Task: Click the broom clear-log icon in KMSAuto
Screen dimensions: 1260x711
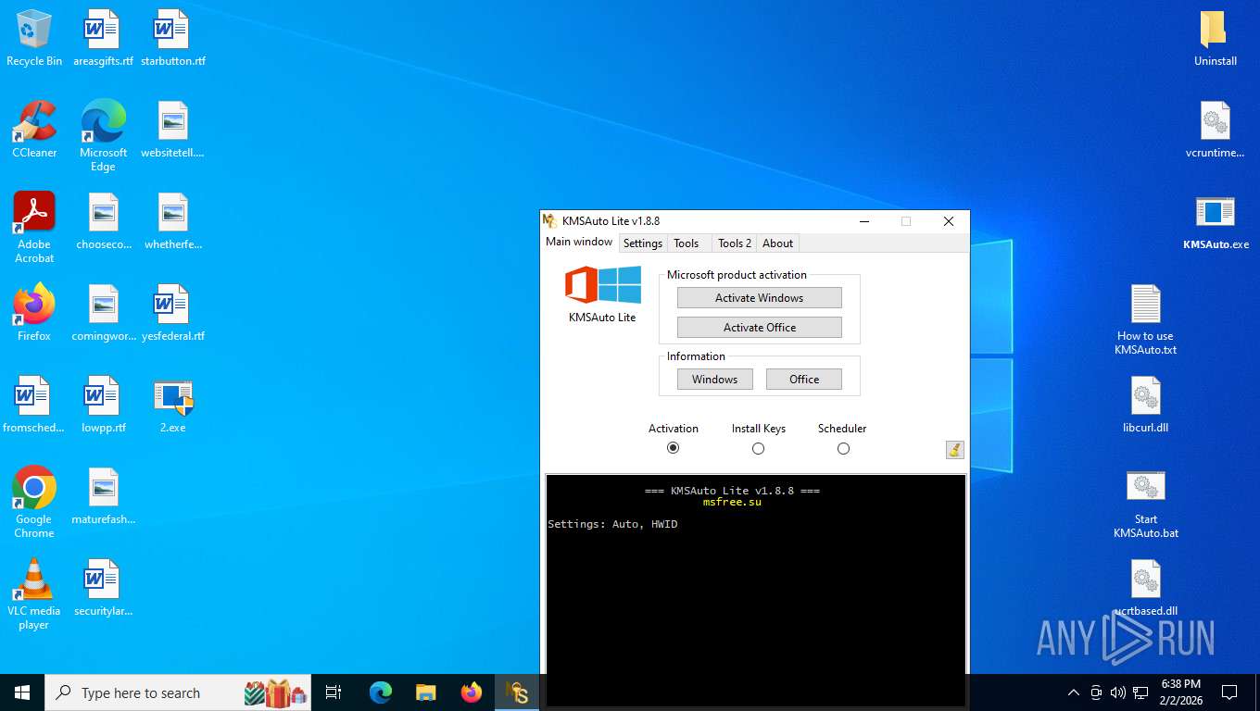Action: (x=954, y=449)
